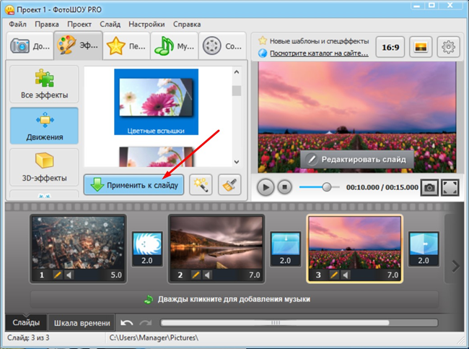Viewport: 469px width, 349px height.
Task: Enter fullscreen preview mode
Action: (x=450, y=187)
